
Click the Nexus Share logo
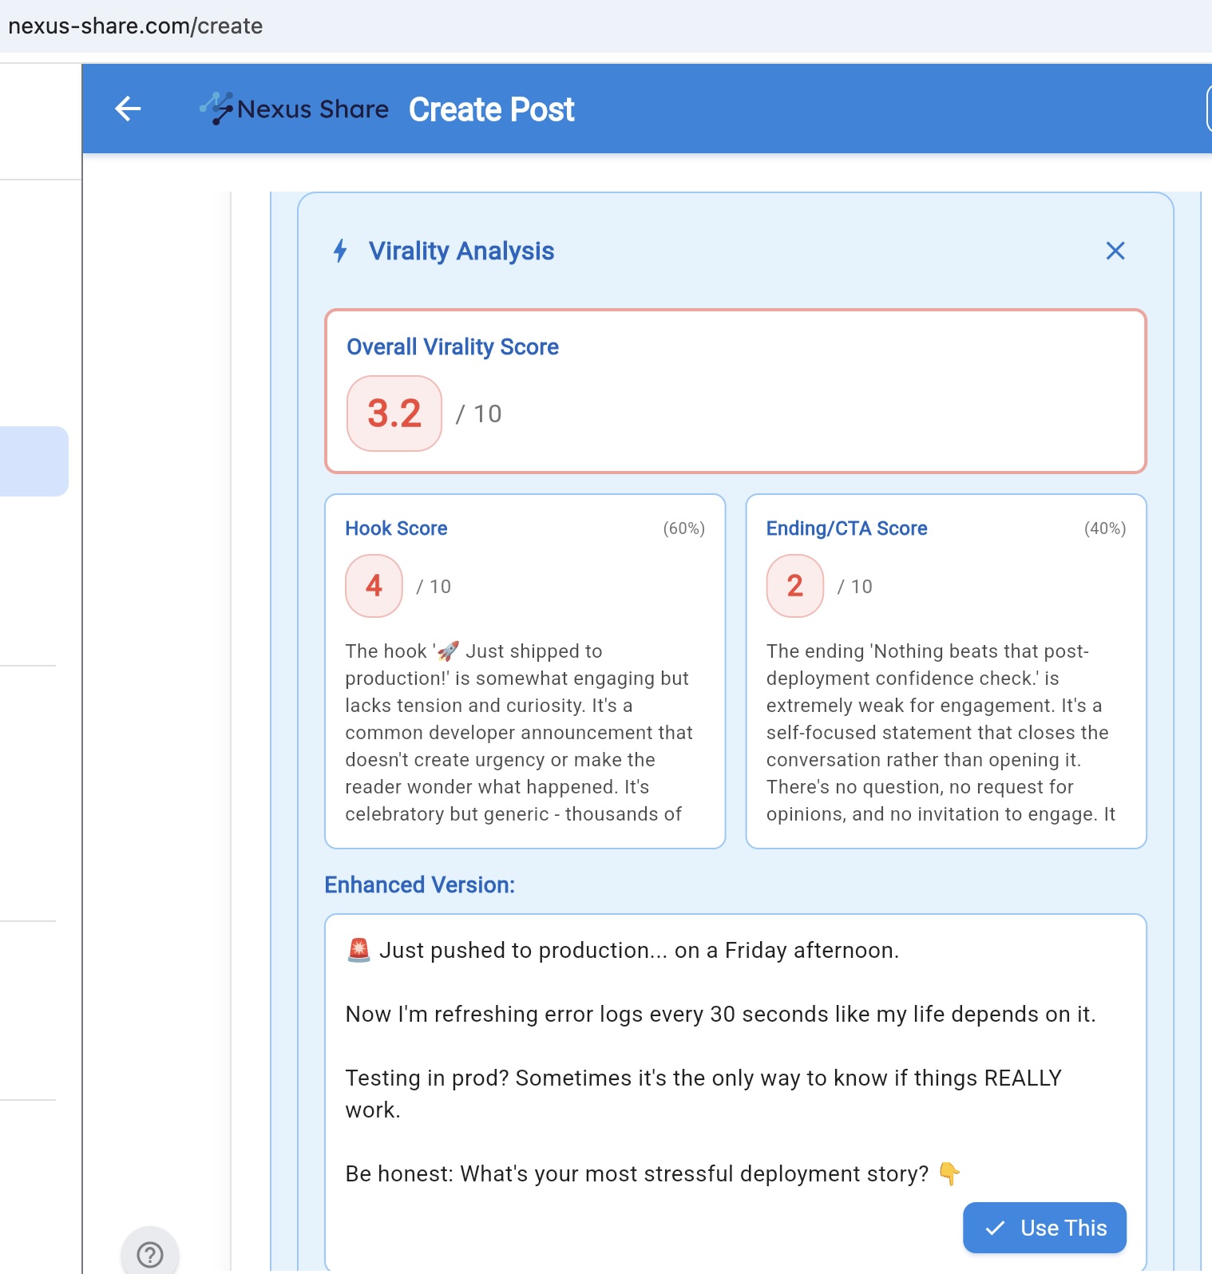pos(294,109)
